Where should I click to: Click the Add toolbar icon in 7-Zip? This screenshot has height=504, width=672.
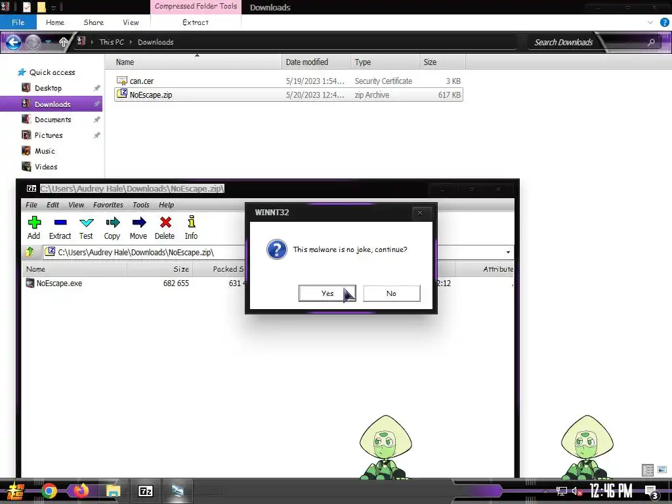point(34,222)
